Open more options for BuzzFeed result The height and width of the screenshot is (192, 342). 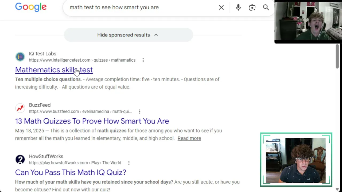[139, 111]
